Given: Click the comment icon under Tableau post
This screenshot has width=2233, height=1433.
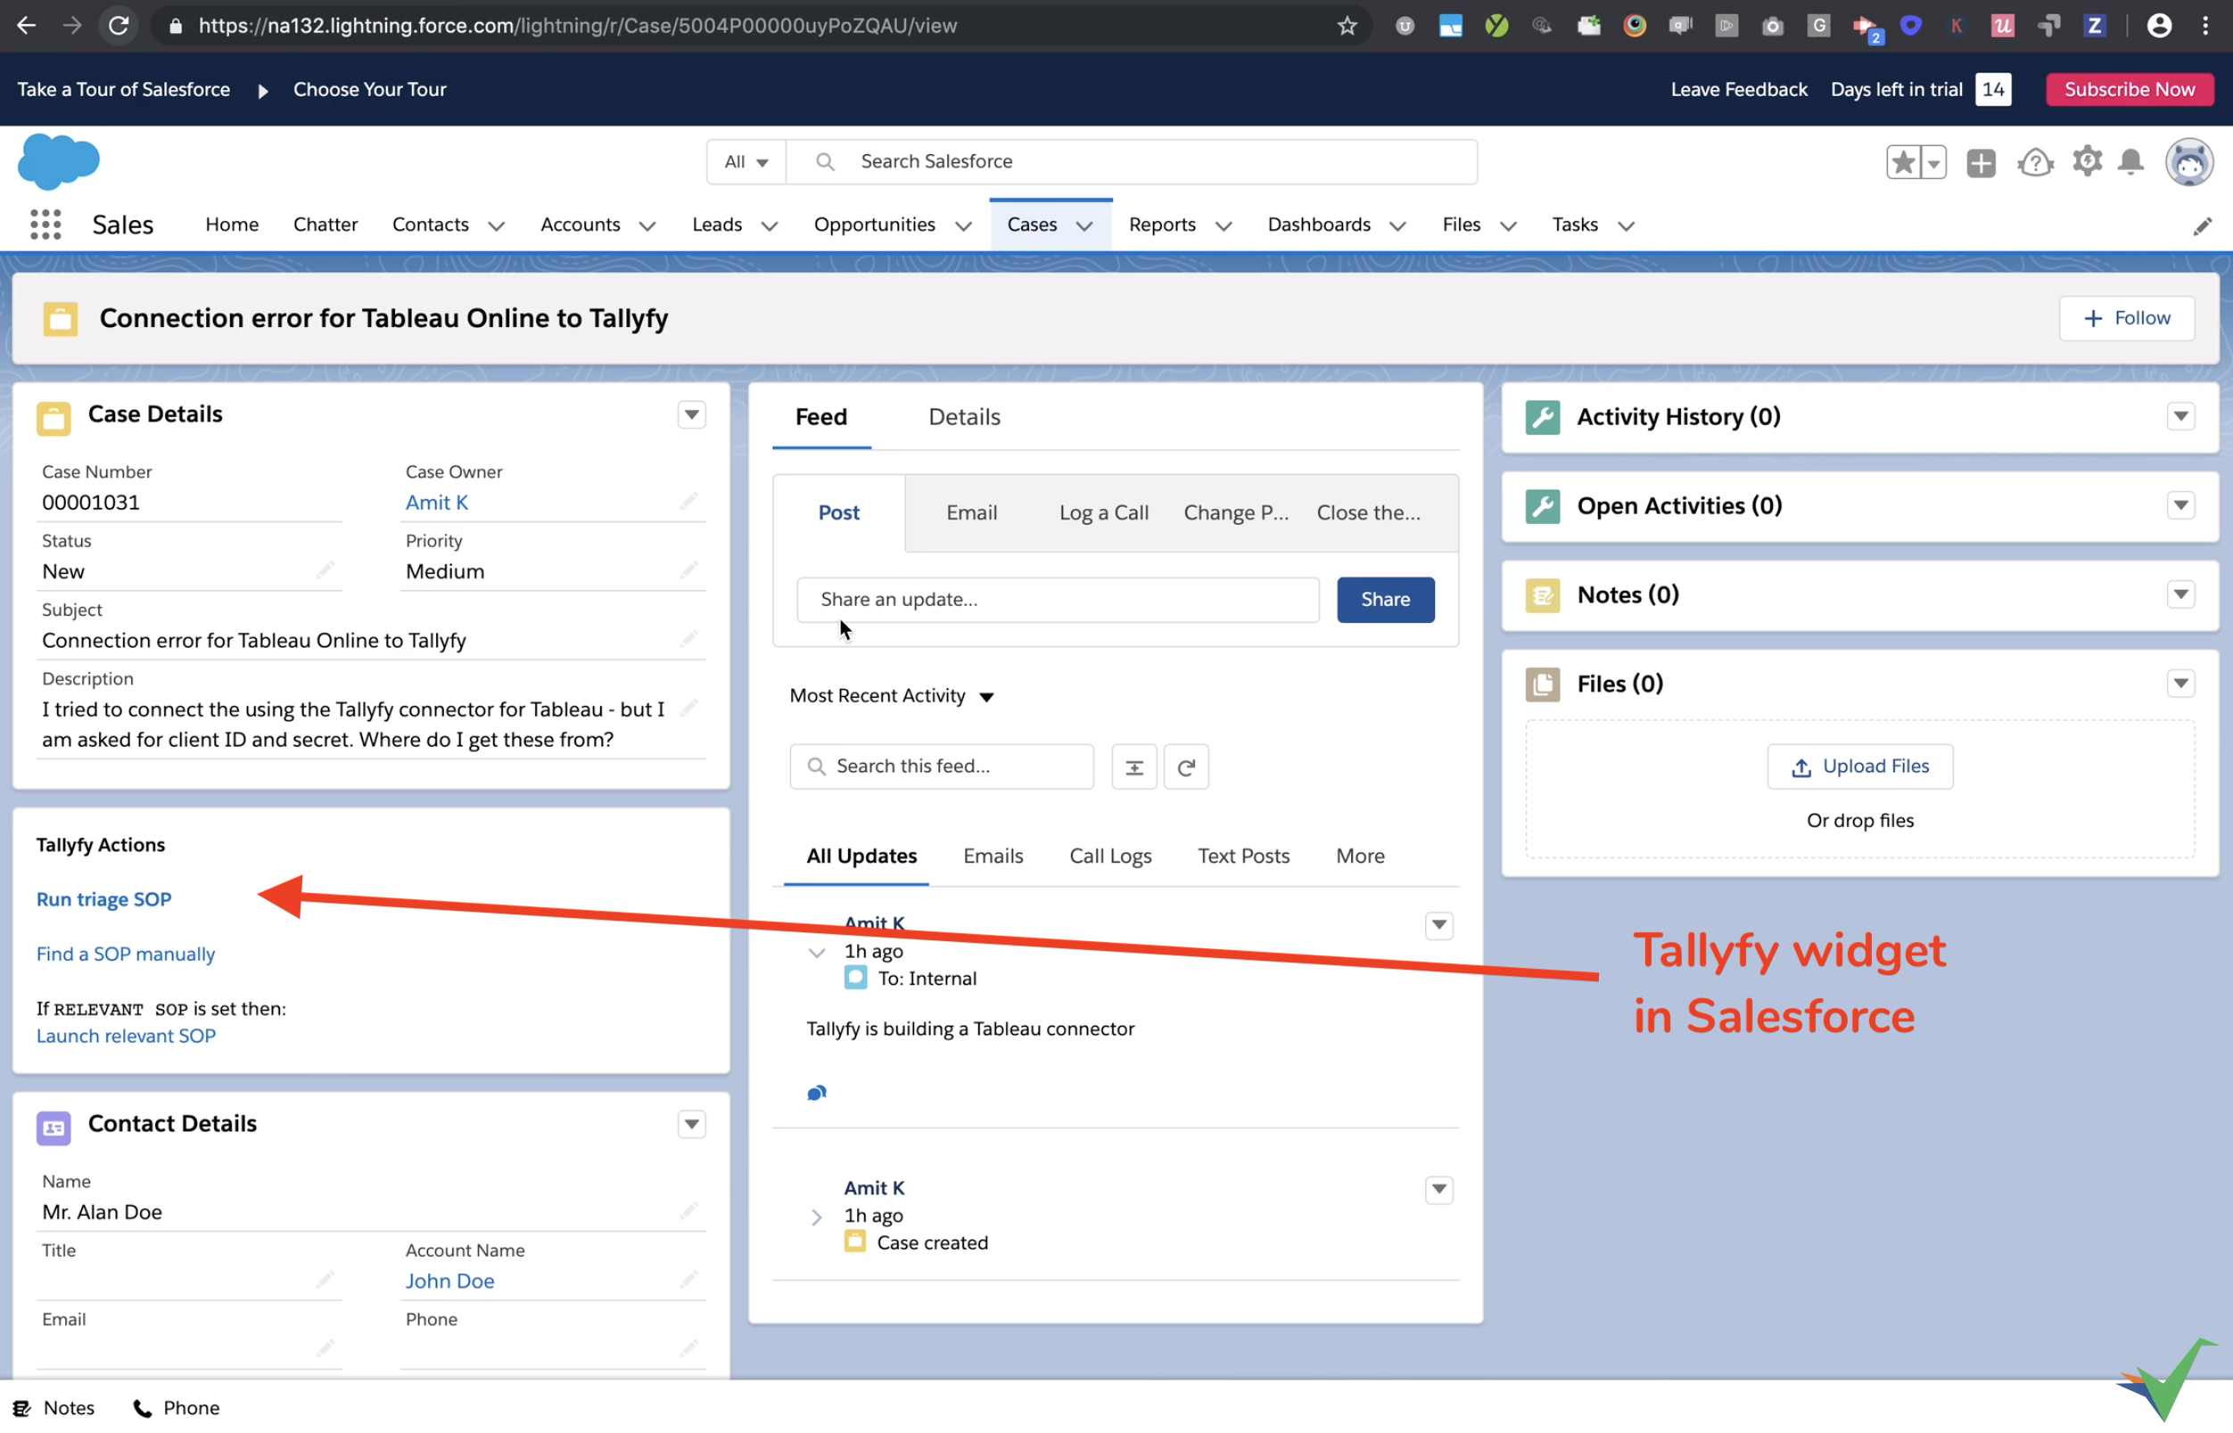Looking at the screenshot, I should pyautogui.click(x=817, y=1093).
